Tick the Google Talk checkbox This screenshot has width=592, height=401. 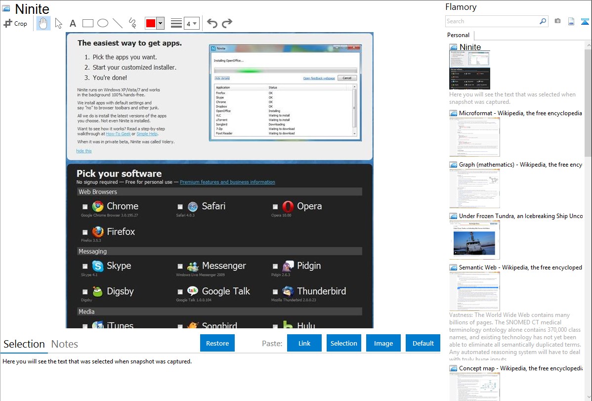point(180,292)
